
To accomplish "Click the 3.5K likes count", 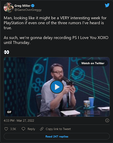I will pyautogui.click(x=13, y=129).
